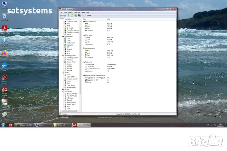Viewport: 227px width, 151px height.
Task: Collapse the Server tree group
Action: pyautogui.click(x=61, y=72)
